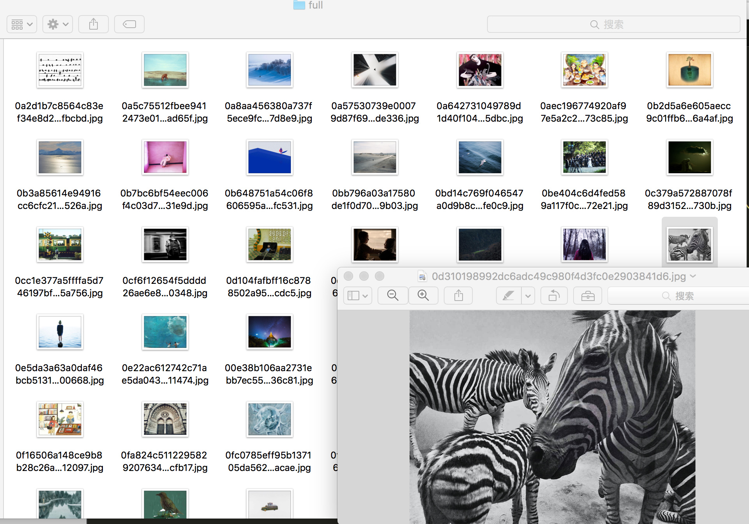Screen dimensions: 749x524
Task: Select the family meal cartoon thumbnail 0aec196774920af9
Action: (x=585, y=70)
